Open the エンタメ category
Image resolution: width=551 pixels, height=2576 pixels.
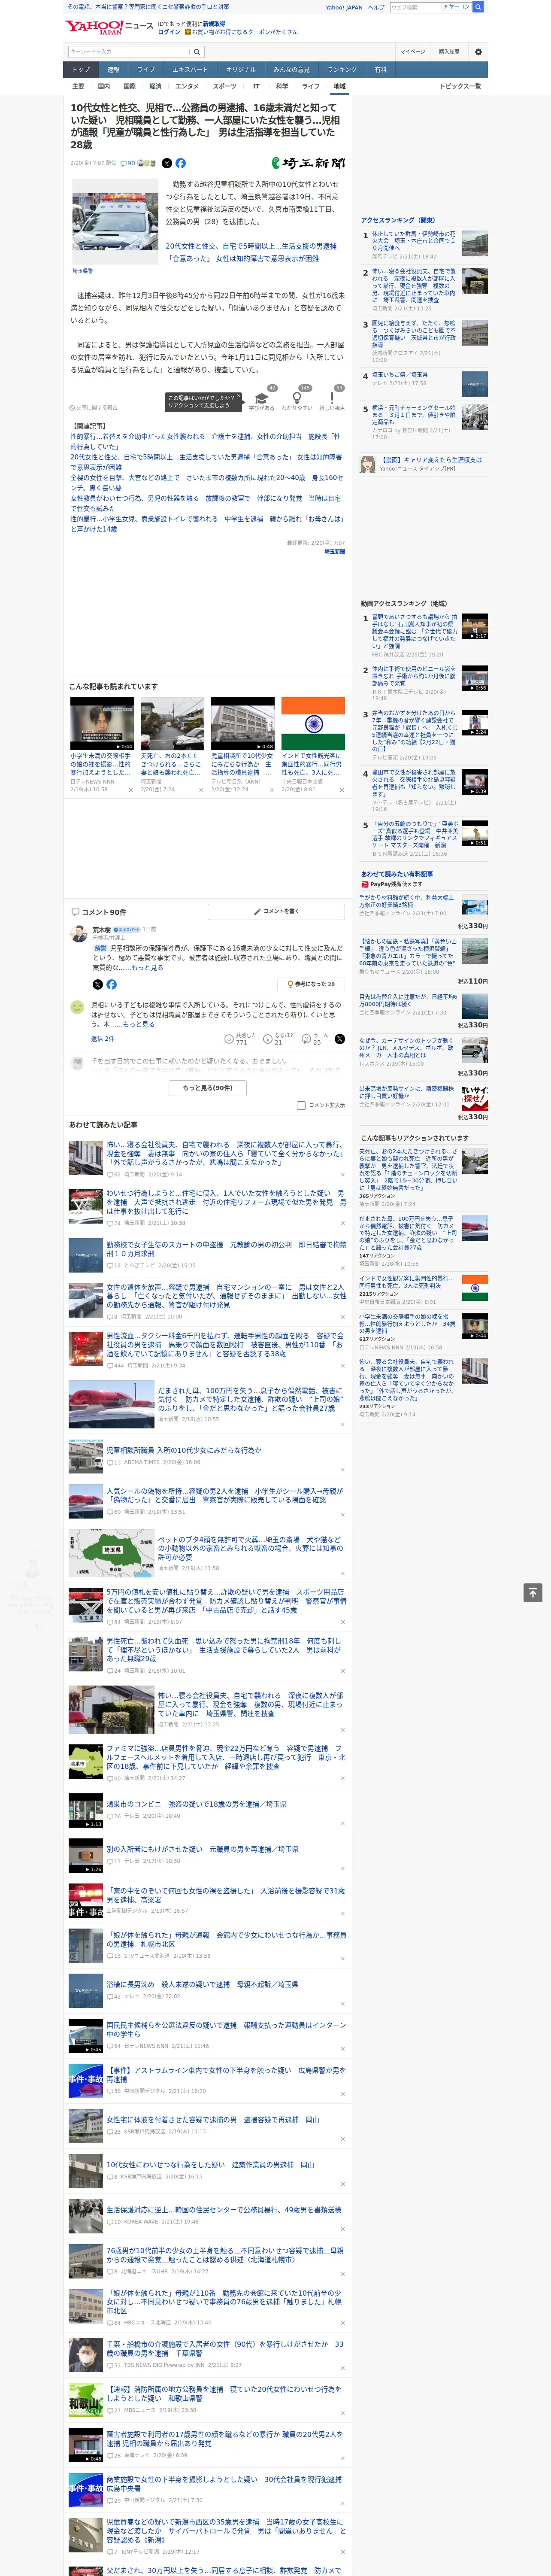(x=187, y=86)
